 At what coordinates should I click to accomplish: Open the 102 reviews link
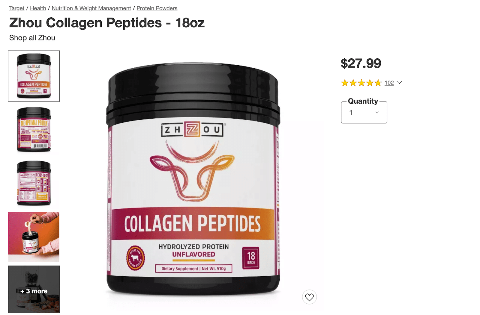pyautogui.click(x=389, y=83)
